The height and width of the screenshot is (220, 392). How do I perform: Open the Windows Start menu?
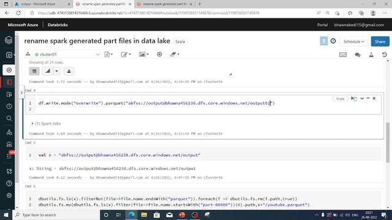pos(6,215)
